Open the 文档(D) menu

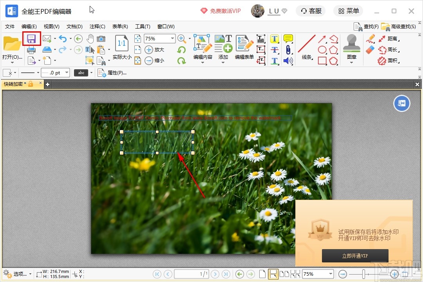(x=74, y=27)
